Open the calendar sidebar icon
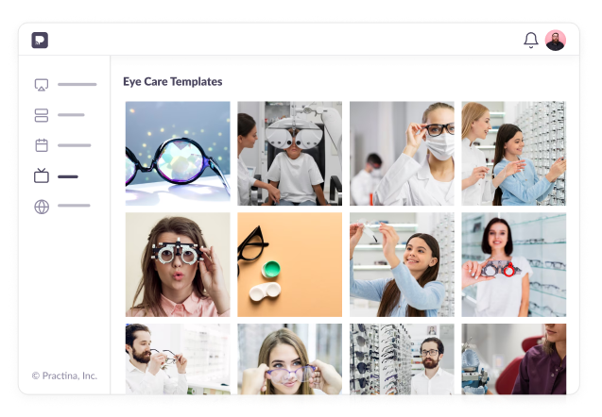602x417 pixels. (x=42, y=145)
